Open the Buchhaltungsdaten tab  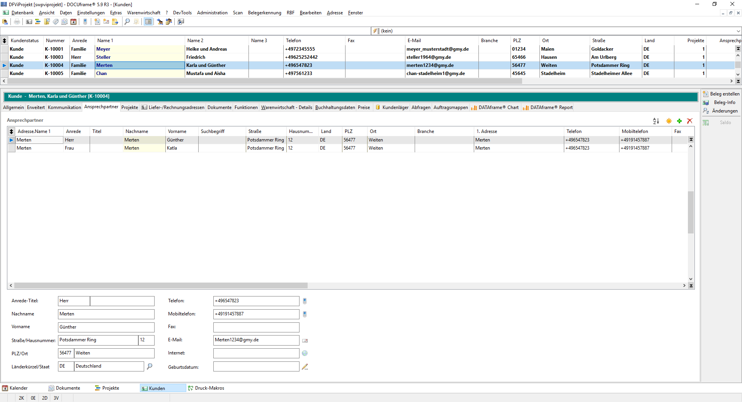click(335, 107)
